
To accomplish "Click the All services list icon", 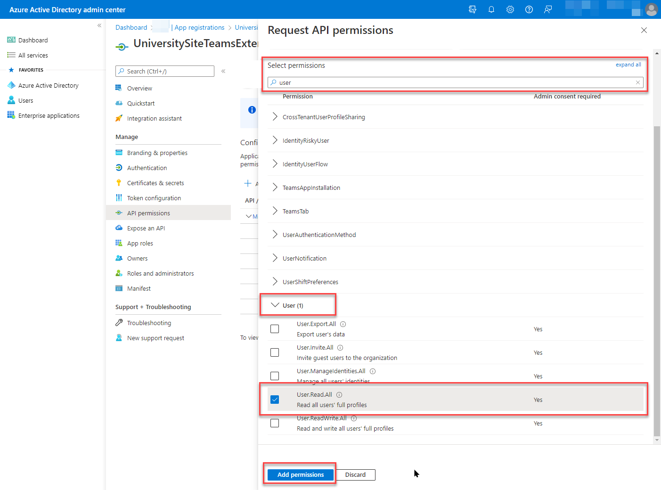I will coord(11,55).
